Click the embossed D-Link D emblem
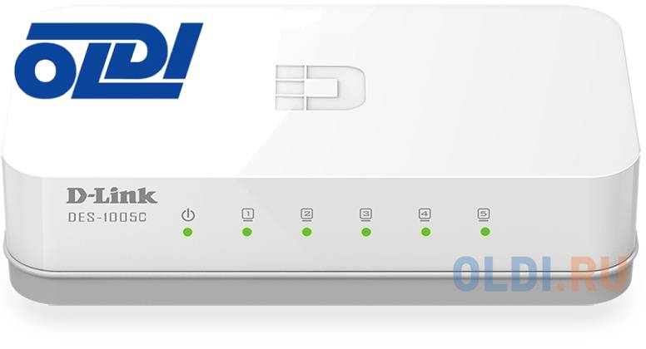 [321, 87]
